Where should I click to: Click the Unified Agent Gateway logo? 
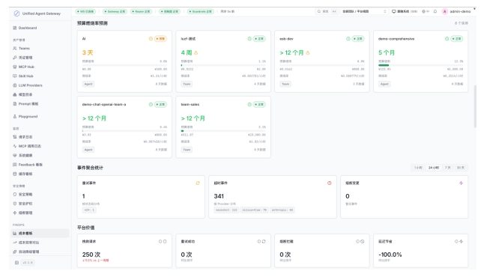pyautogui.click(x=16, y=13)
